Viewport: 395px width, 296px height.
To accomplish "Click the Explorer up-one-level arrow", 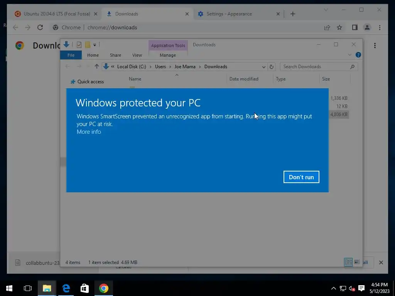I will 97,66.
